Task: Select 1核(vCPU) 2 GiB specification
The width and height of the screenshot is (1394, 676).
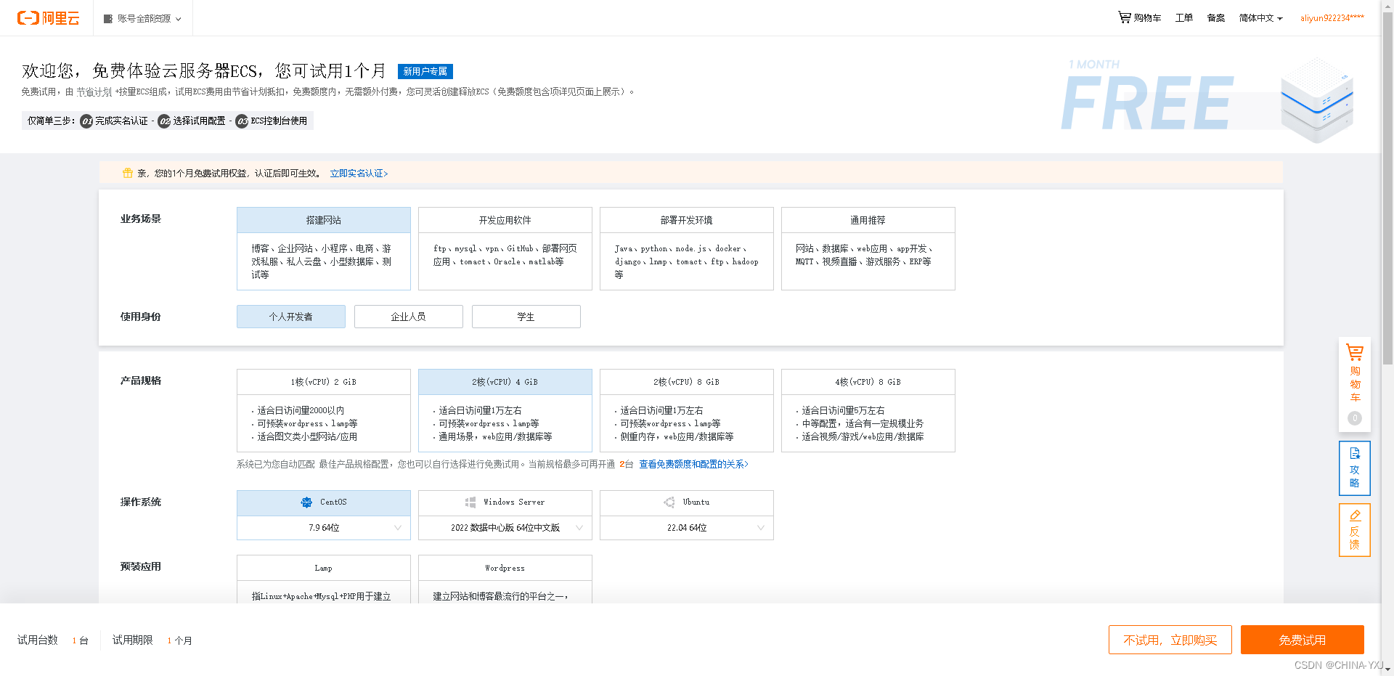Action: (x=324, y=410)
